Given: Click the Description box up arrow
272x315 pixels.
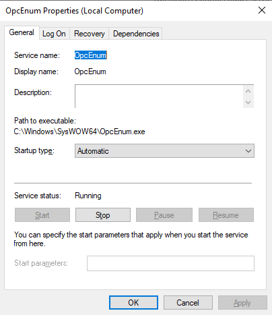Looking at the screenshot, I should coord(248,91).
